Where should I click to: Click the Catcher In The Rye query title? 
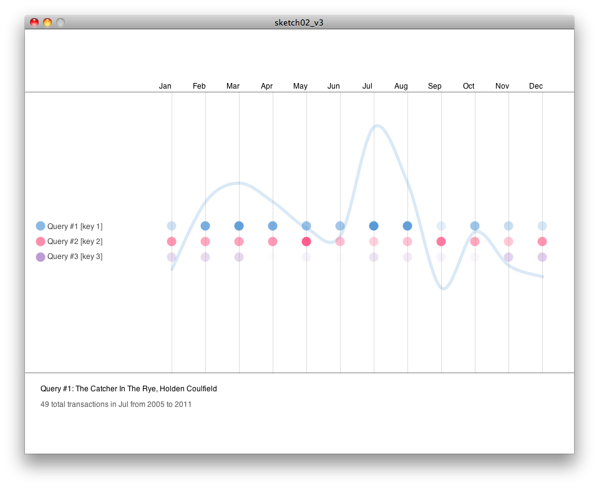tap(129, 389)
